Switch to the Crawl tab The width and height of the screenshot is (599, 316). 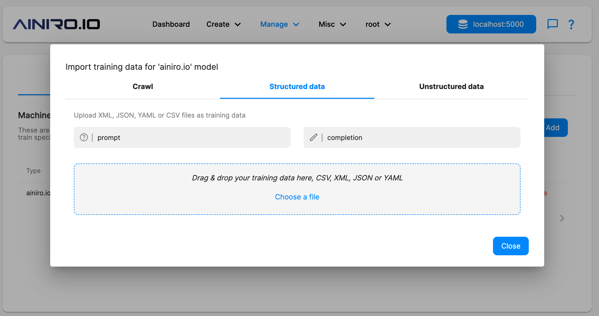pyautogui.click(x=143, y=86)
